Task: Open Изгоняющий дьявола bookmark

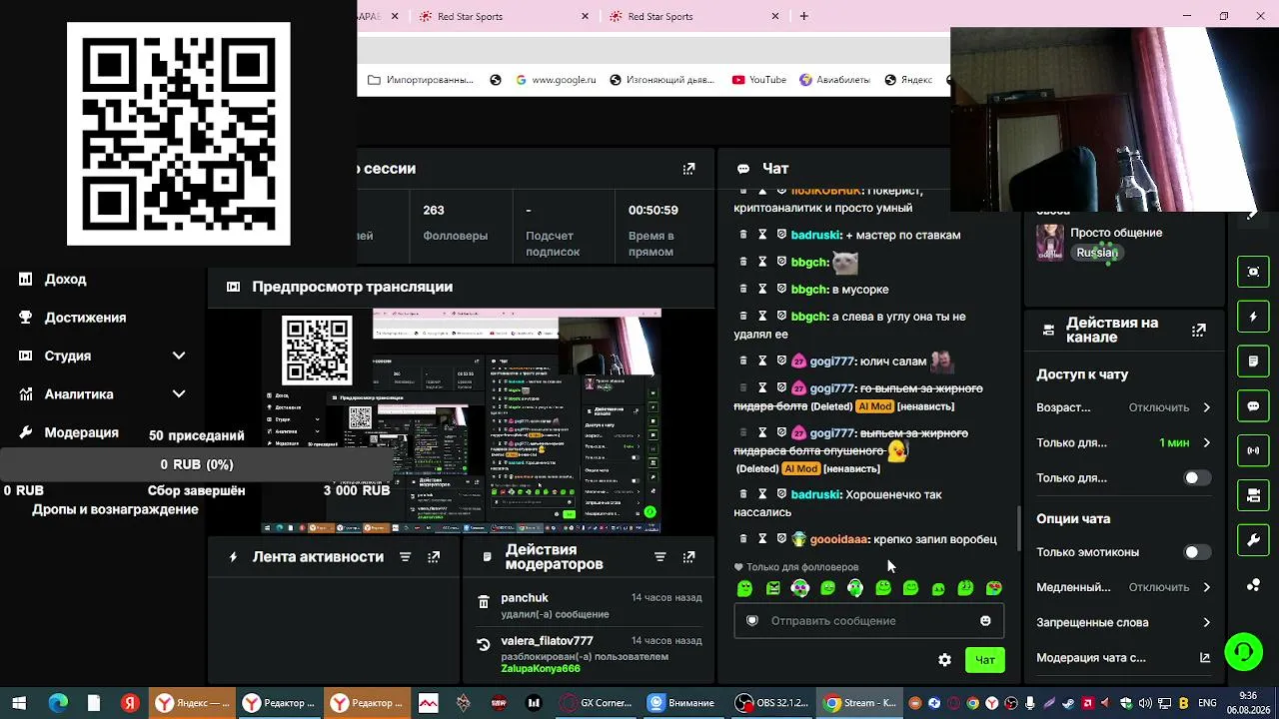Action: click(661, 80)
